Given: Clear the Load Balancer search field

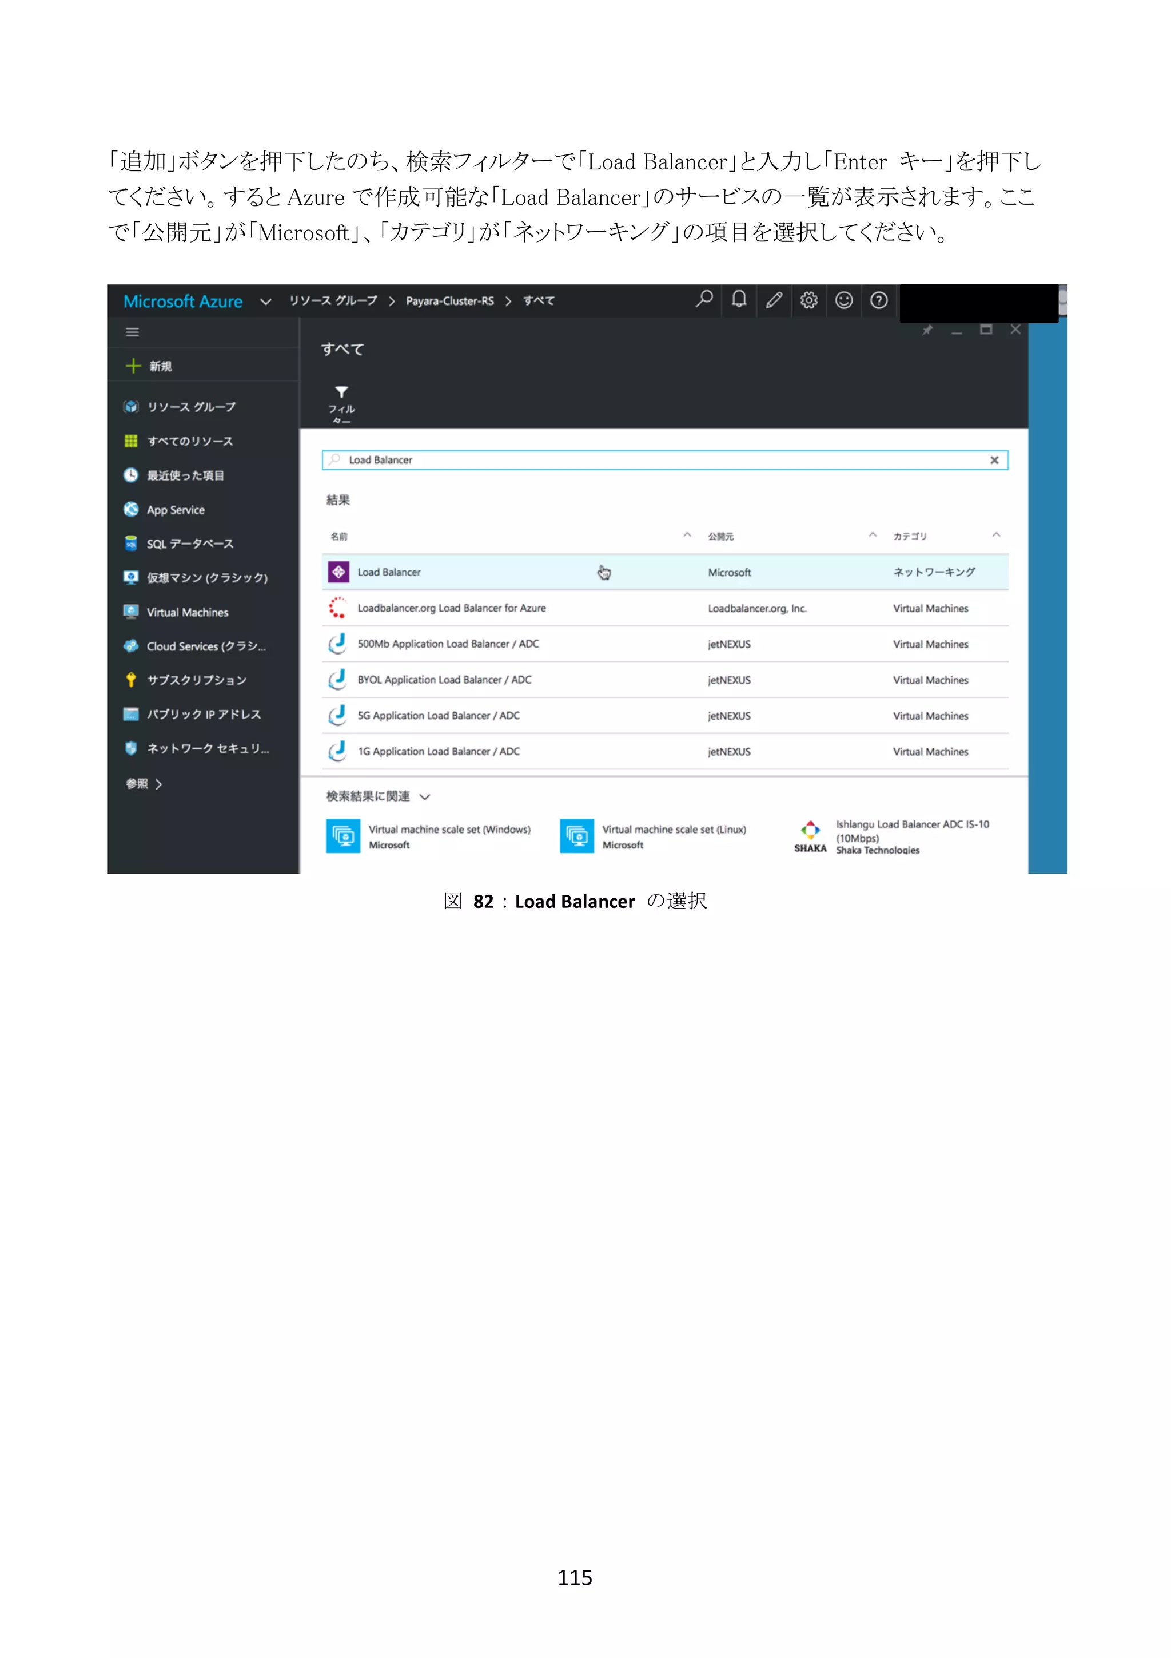Looking at the screenshot, I should click(x=994, y=460).
